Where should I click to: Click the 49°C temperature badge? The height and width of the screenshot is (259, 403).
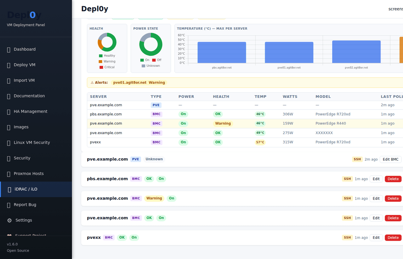click(x=260, y=133)
